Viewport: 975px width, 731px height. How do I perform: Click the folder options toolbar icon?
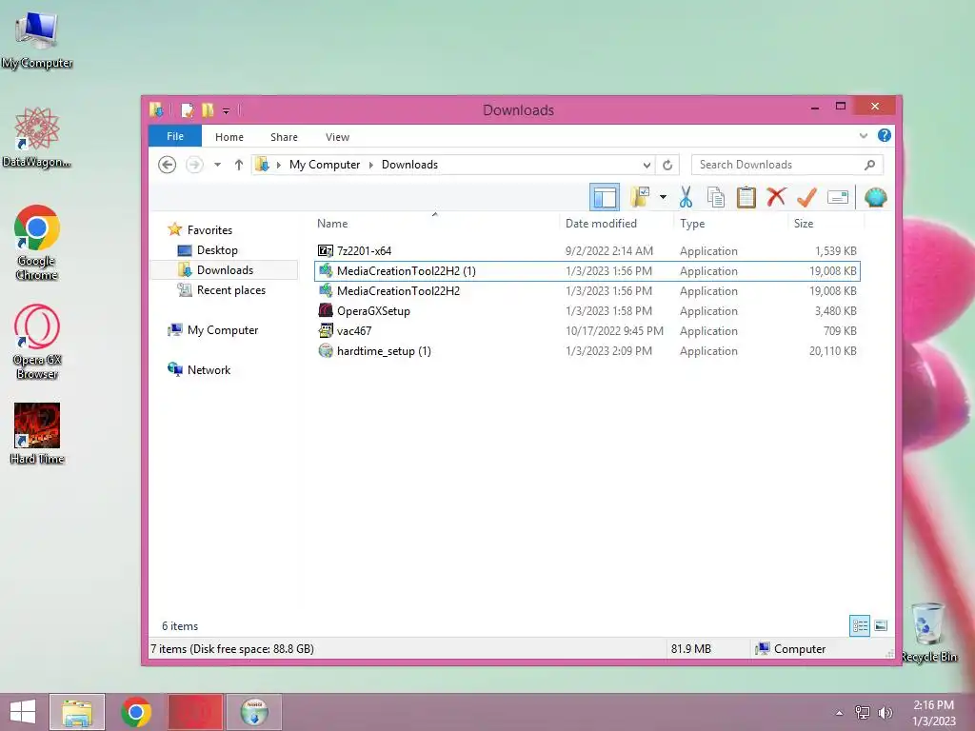coord(640,197)
